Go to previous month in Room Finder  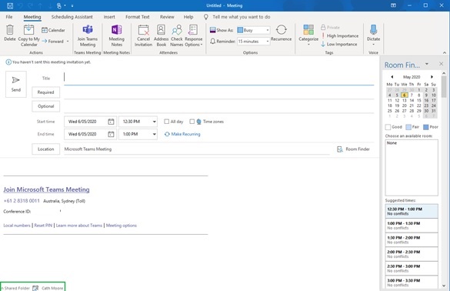click(x=392, y=77)
